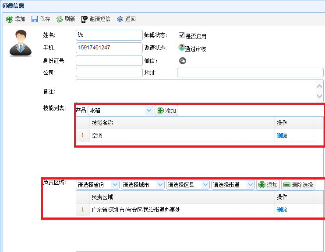Click 备注 scrollbar up arrow
Screen dimensions: 325x252
(319, 86)
